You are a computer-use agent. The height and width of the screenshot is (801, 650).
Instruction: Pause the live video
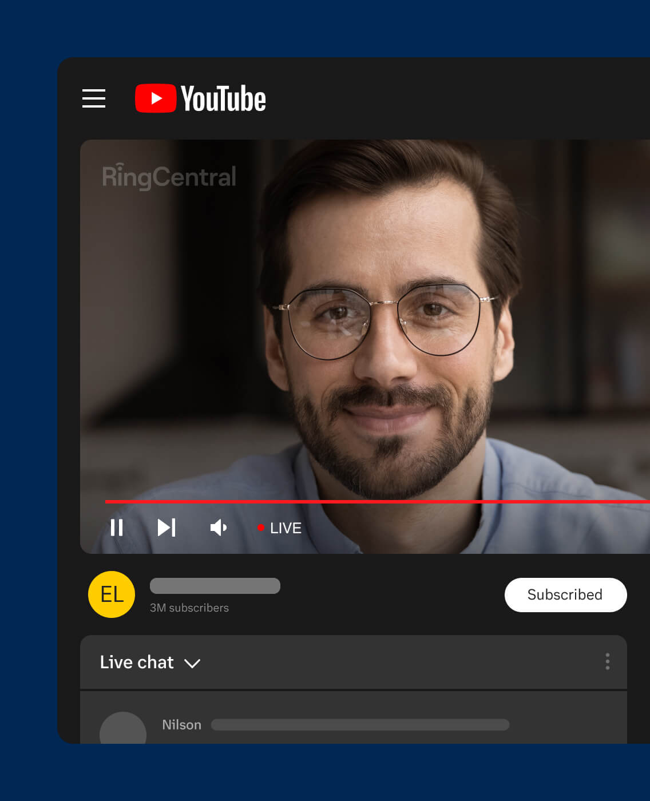point(117,528)
